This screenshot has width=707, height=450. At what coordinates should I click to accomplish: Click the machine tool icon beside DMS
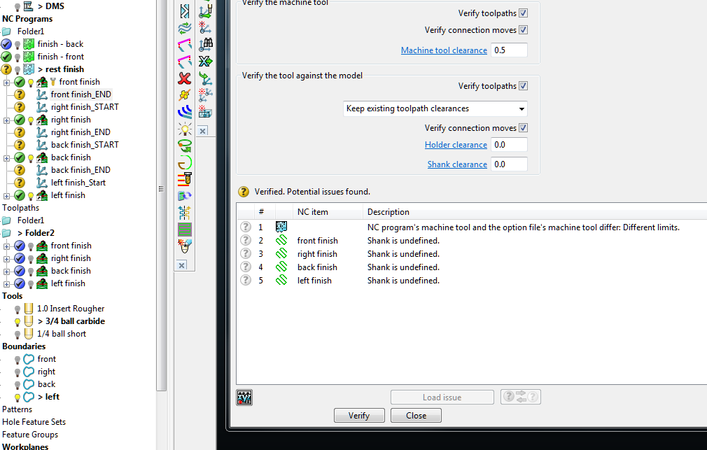pyautogui.click(x=29, y=6)
